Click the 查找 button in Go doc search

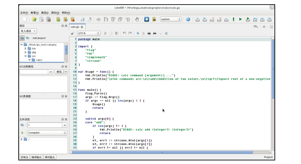pyautogui.click(x=59, y=72)
